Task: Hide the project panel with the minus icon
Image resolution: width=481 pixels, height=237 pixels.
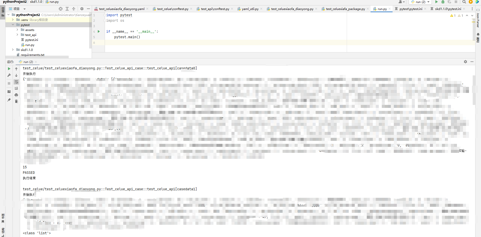Action: pyautogui.click(x=88, y=9)
